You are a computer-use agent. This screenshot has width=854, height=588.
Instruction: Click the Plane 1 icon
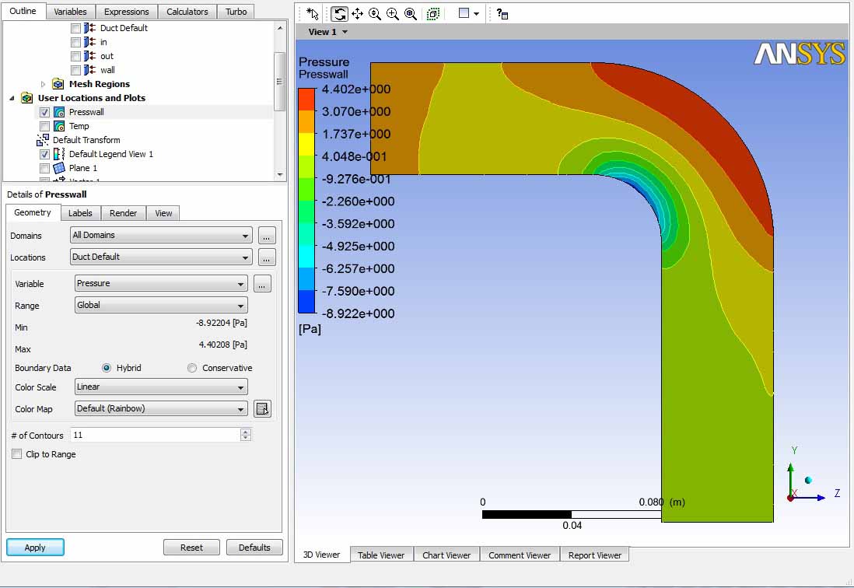(x=59, y=168)
